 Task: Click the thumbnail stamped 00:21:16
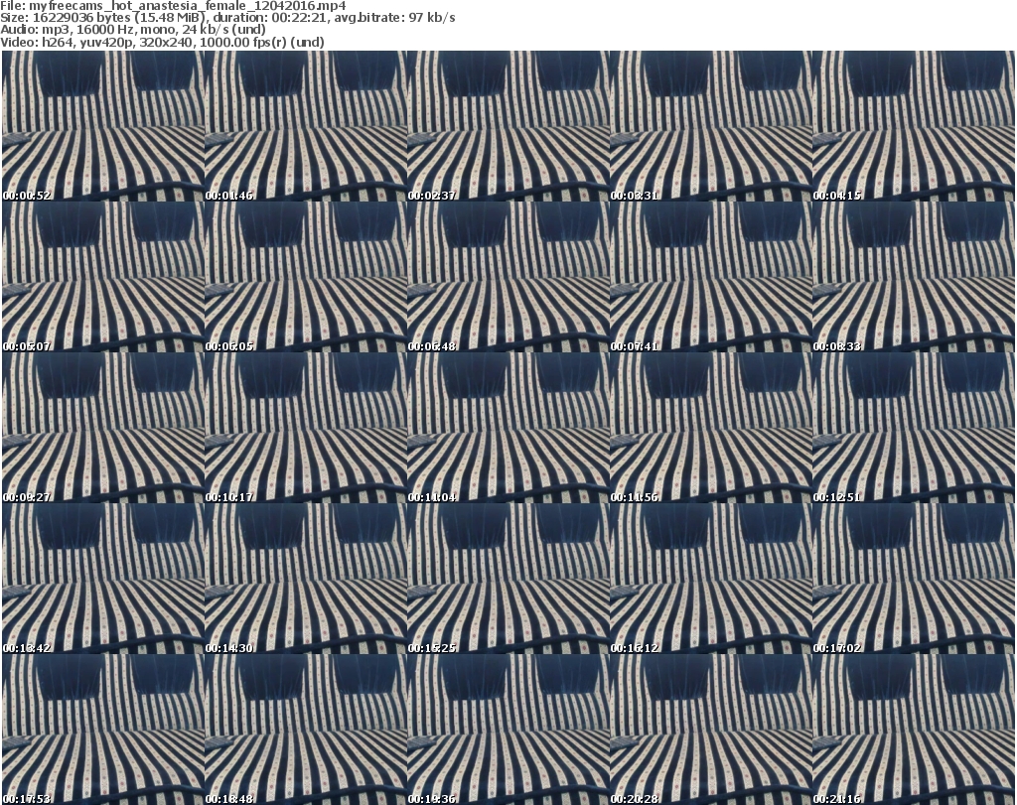914,730
